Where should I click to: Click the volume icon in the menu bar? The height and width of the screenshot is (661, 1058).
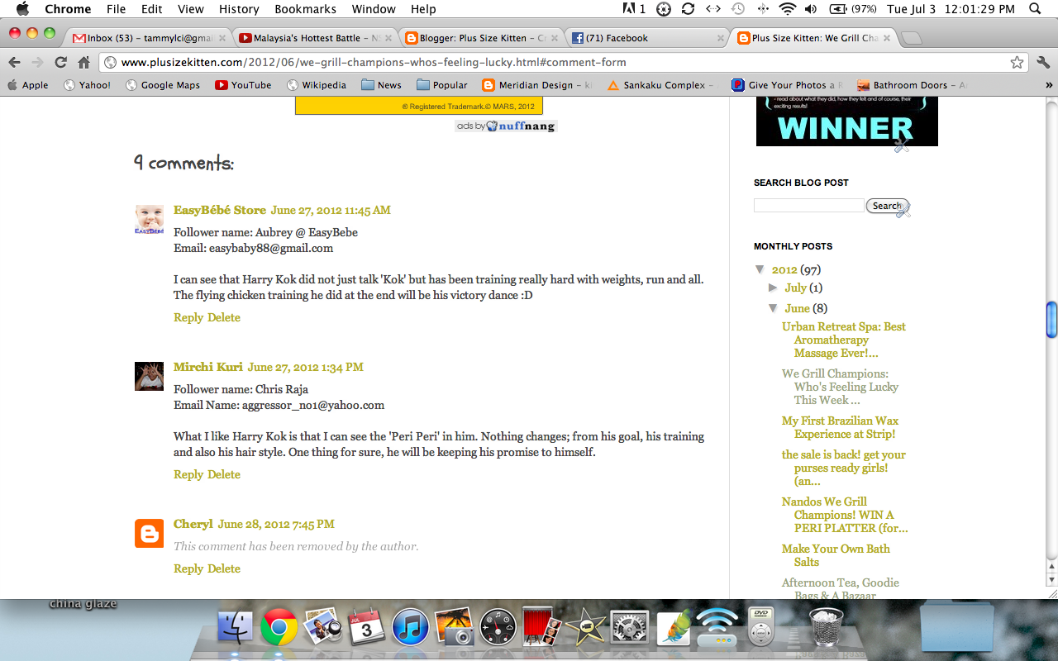point(811,9)
